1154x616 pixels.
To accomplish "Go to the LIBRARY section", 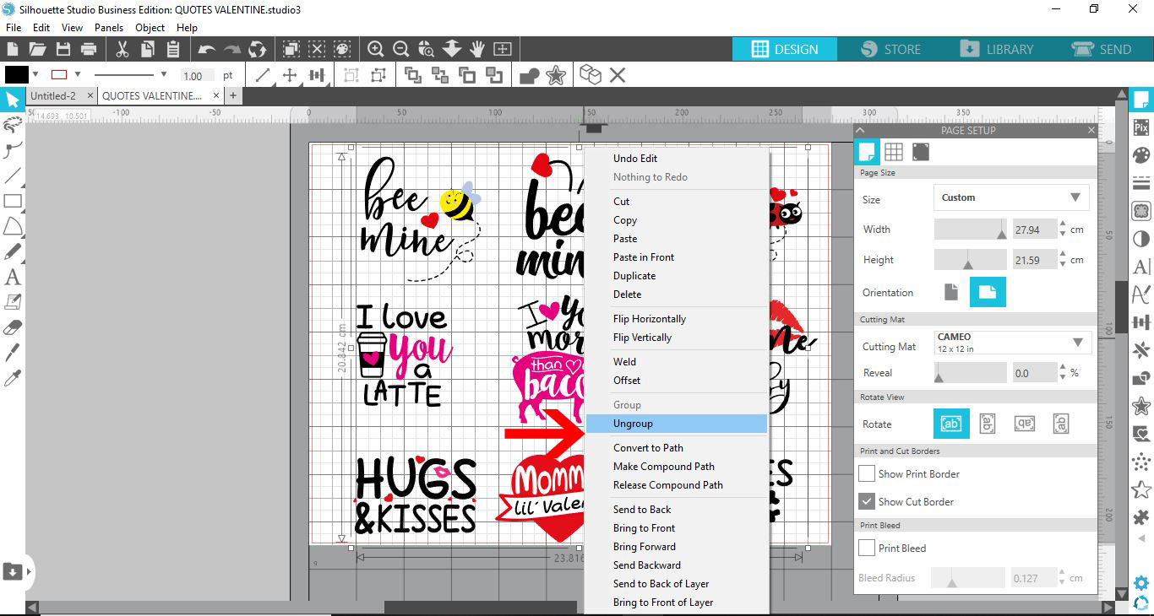I will pos(998,49).
